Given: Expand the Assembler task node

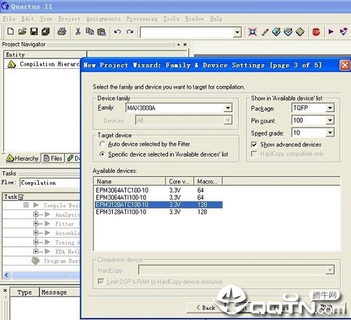Looking at the screenshot, I should (x=35, y=233).
